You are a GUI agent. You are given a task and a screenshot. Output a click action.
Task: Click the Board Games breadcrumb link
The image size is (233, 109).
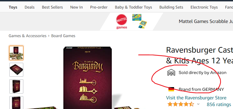coord(63,36)
